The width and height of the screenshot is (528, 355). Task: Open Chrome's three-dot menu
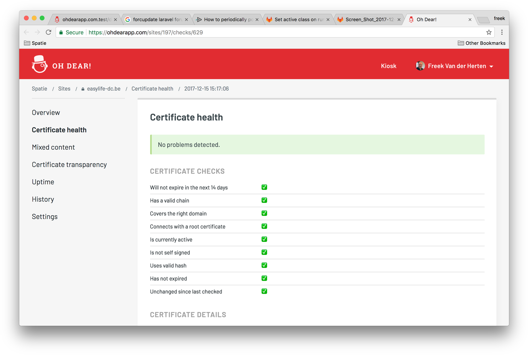click(502, 32)
